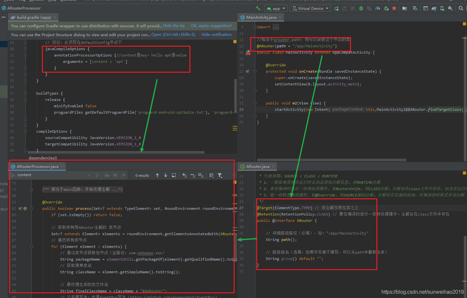Viewport: 467px width, 298px height.
Task: Click yellow warning marker atop MainActivity stripe
Action: coord(464,24)
